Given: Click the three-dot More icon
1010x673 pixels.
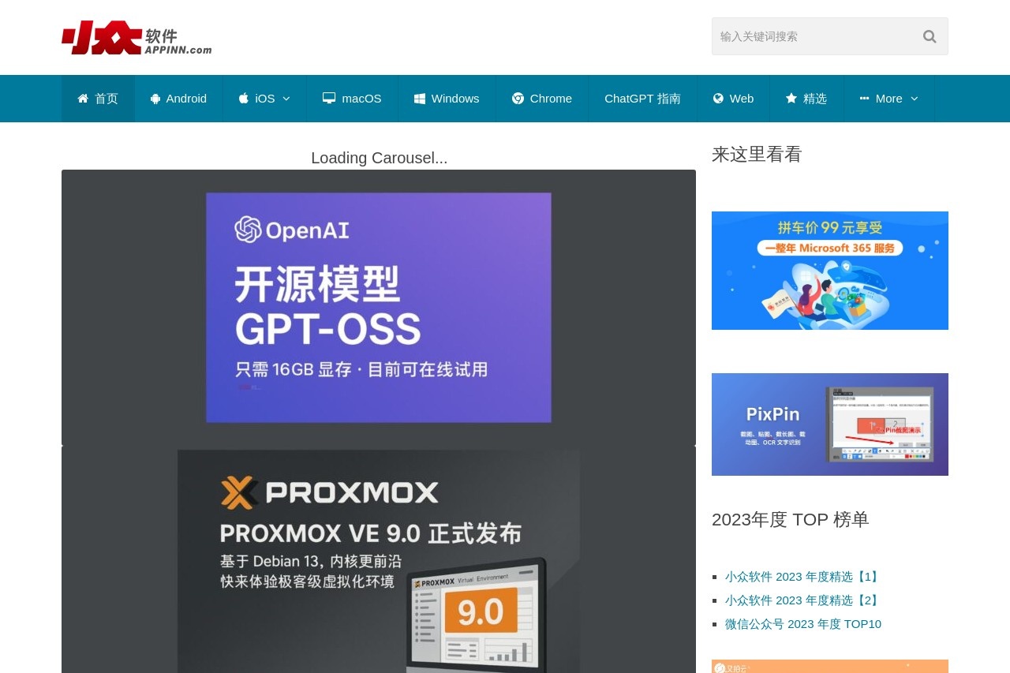Looking at the screenshot, I should [x=864, y=99].
